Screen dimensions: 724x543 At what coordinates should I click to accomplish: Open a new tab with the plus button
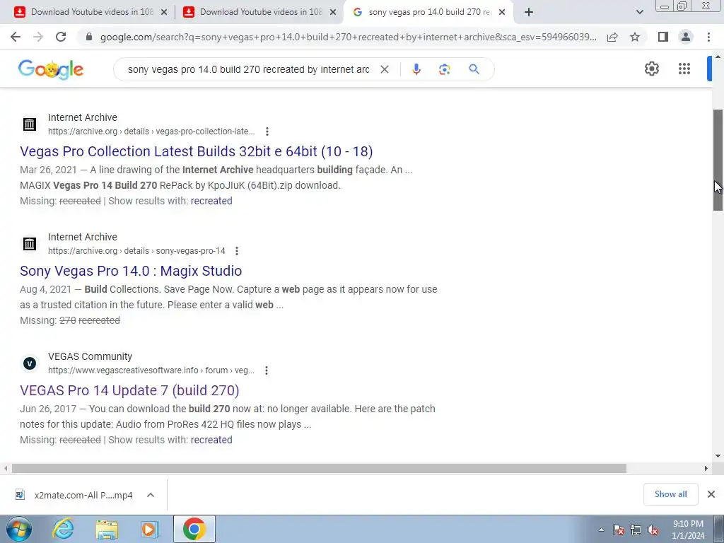click(529, 13)
